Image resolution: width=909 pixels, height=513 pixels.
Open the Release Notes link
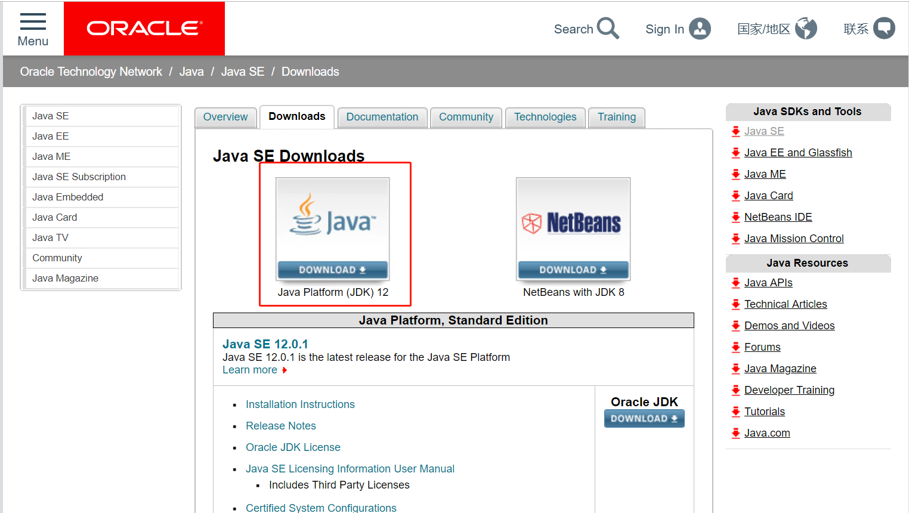(280, 425)
